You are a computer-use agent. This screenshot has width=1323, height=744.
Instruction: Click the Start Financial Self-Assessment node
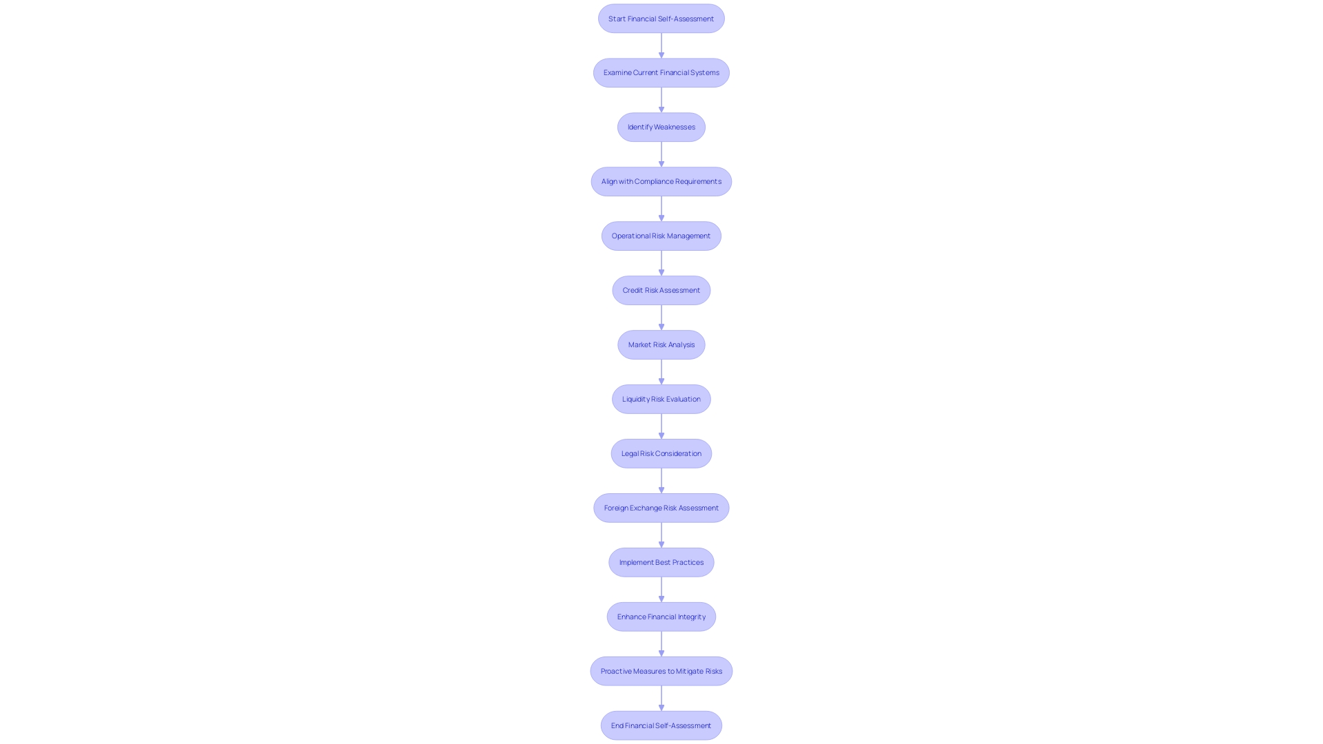click(x=661, y=17)
